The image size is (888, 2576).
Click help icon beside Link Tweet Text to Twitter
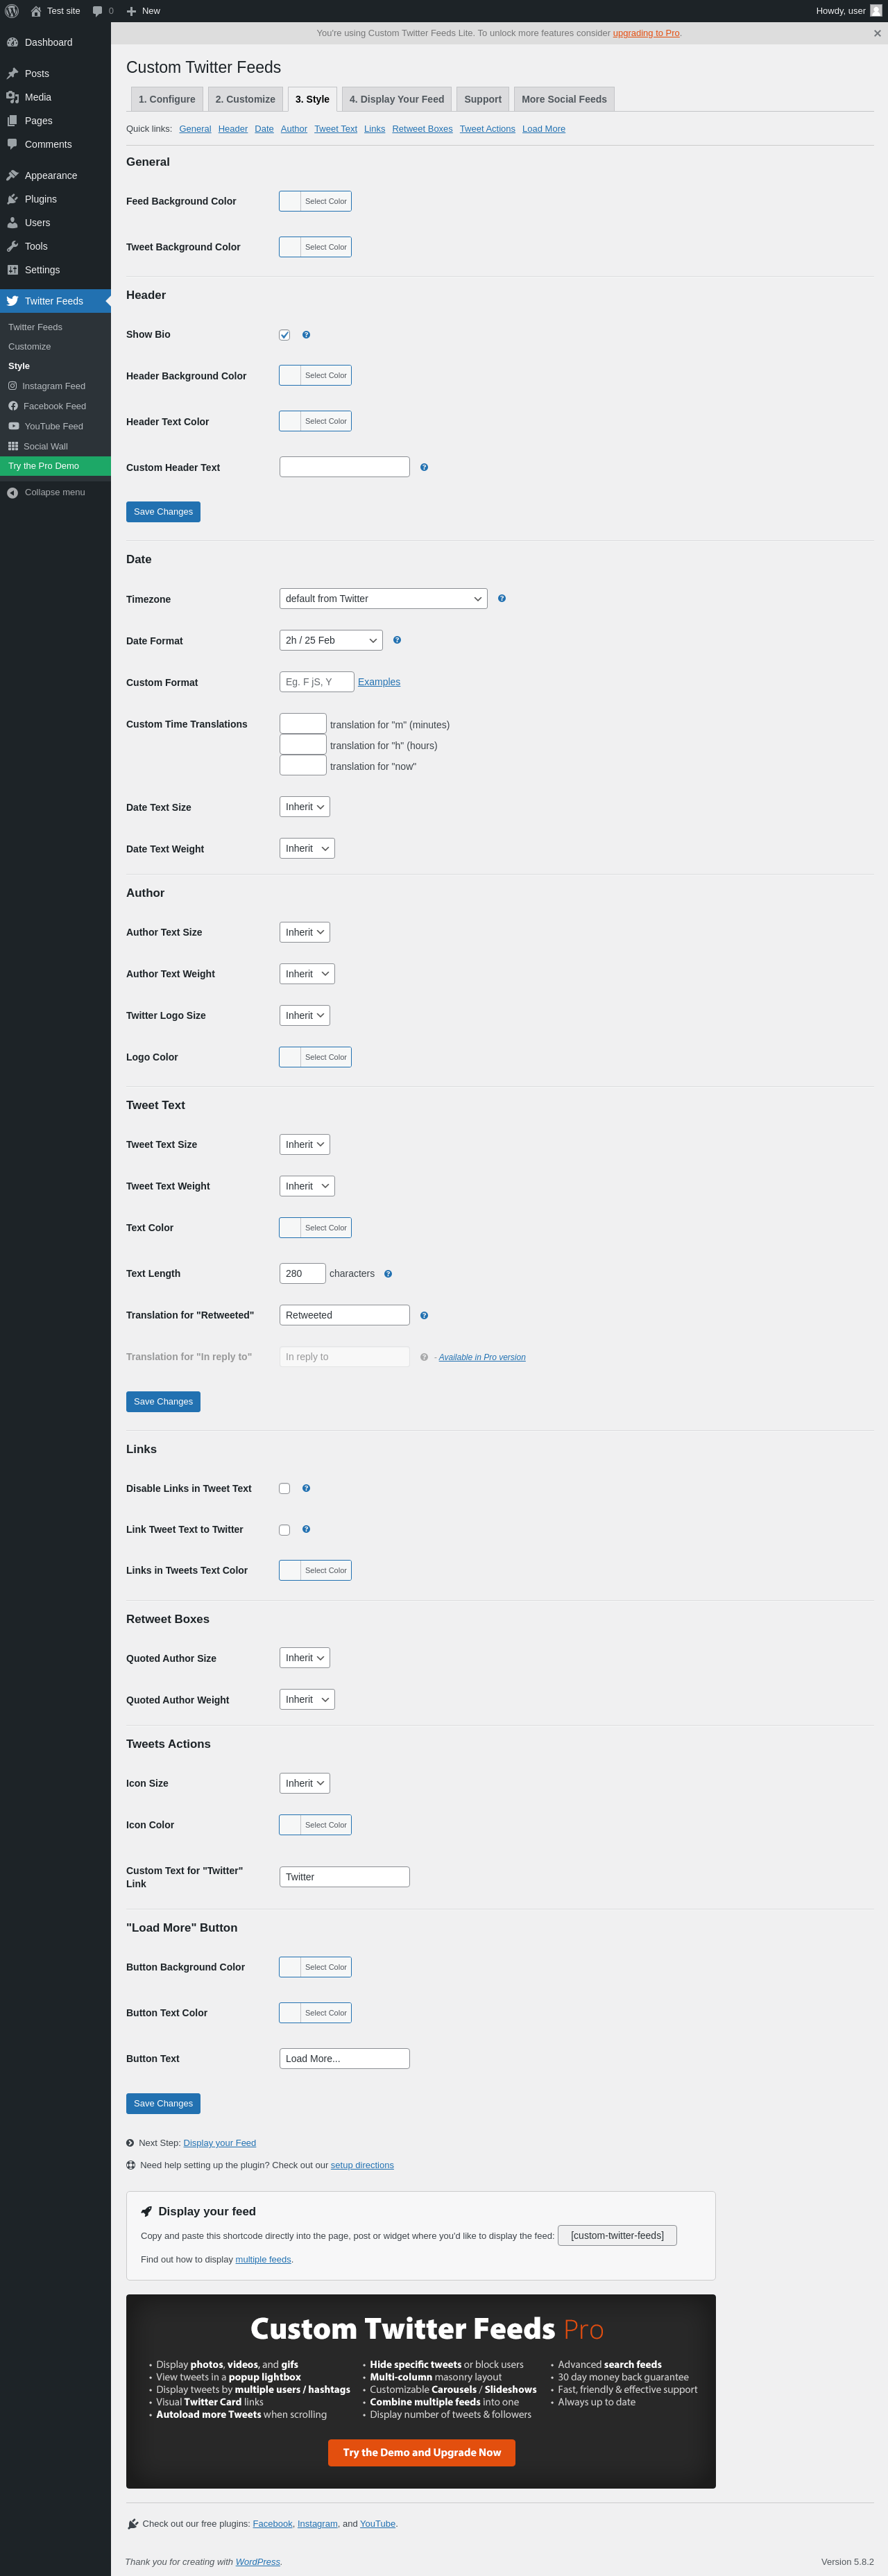pos(306,1529)
